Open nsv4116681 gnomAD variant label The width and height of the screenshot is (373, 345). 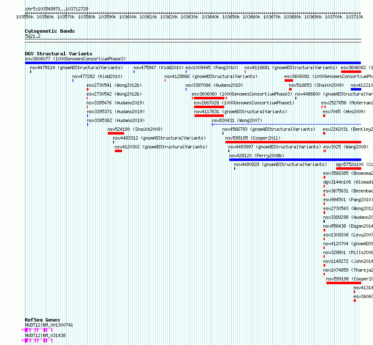pos(291,67)
